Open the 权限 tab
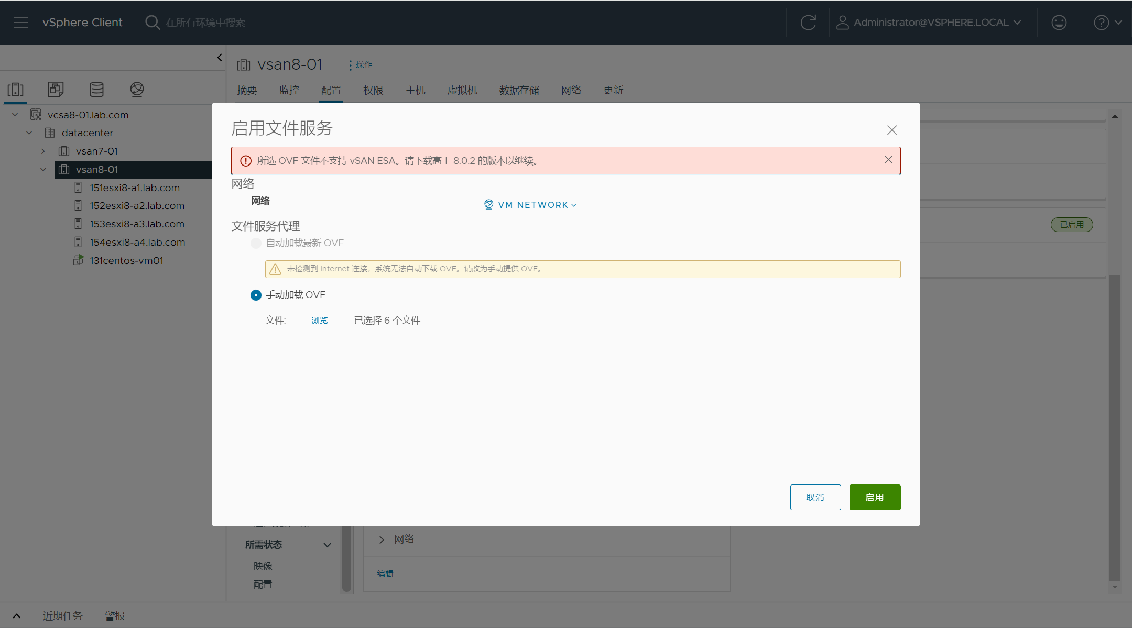The width and height of the screenshot is (1132, 628). click(x=373, y=90)
